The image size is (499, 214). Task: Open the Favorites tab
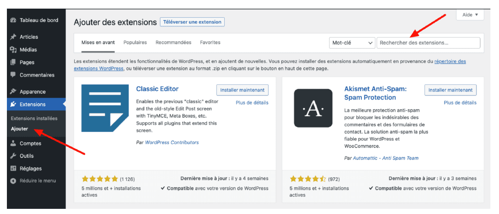(x=210, y=43)
